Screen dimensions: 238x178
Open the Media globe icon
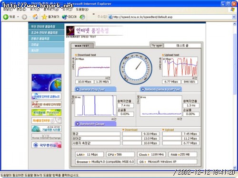click(65, 17)
